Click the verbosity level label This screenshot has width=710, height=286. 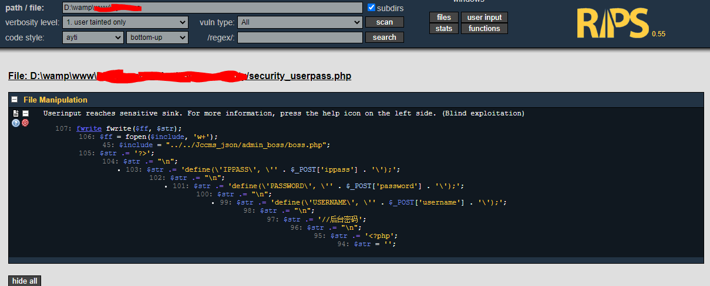click(x=32, y=22)
